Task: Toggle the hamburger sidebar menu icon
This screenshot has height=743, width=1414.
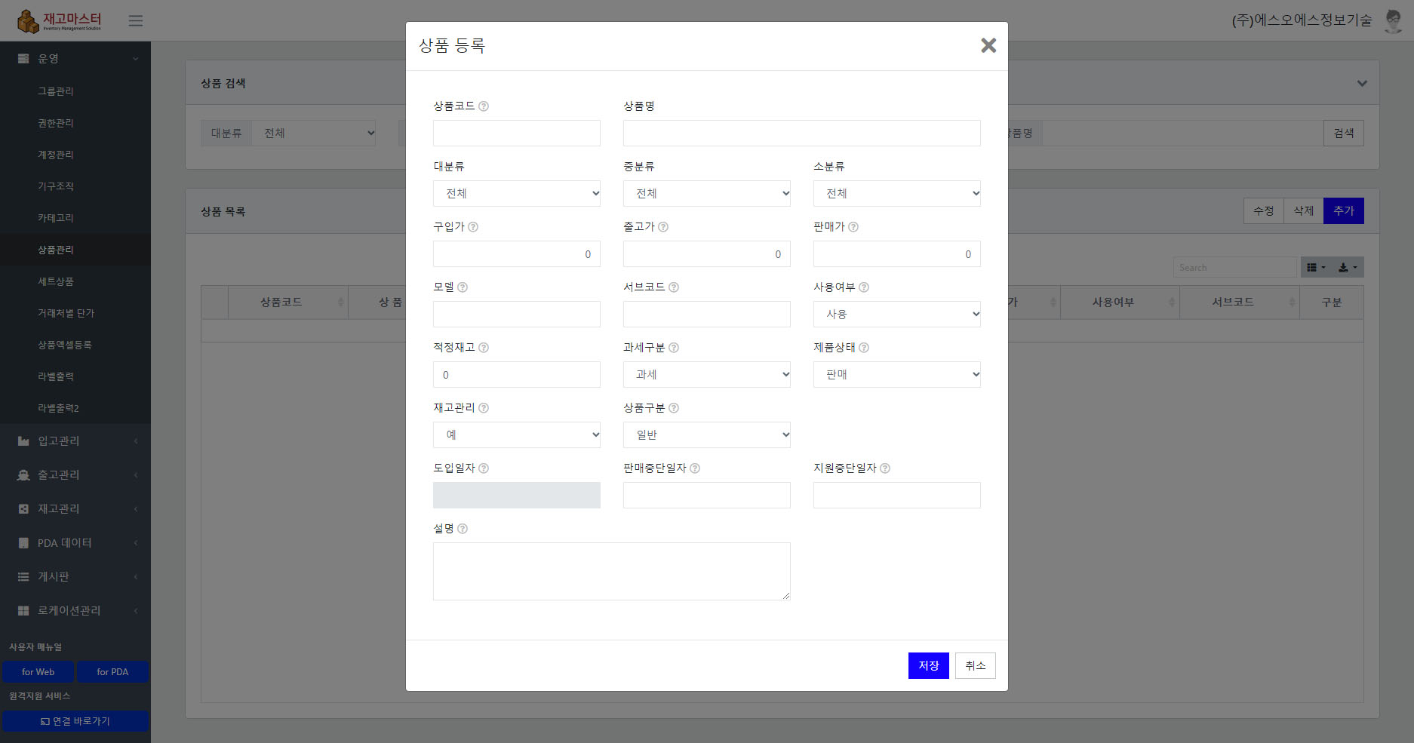Action: coord(136,20)
